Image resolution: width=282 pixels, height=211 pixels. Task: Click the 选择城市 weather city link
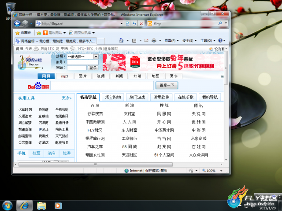click(x=111, y=49)
